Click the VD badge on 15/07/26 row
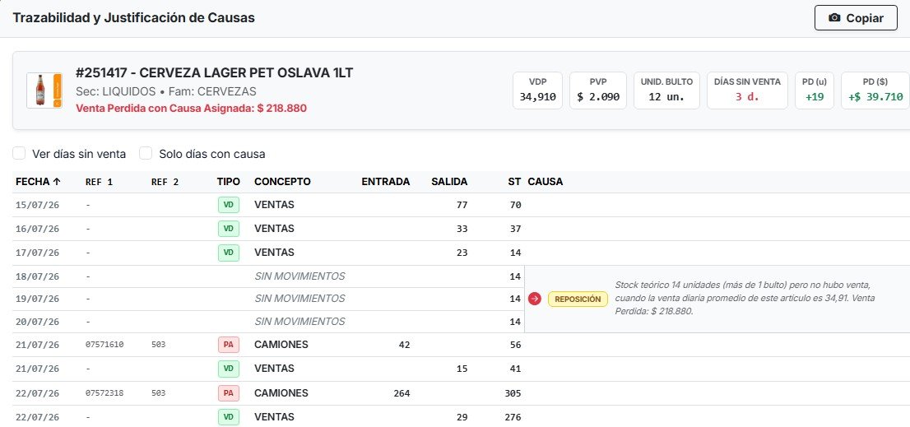The width and height of the screenshot is (910, 427). [228, 205]
